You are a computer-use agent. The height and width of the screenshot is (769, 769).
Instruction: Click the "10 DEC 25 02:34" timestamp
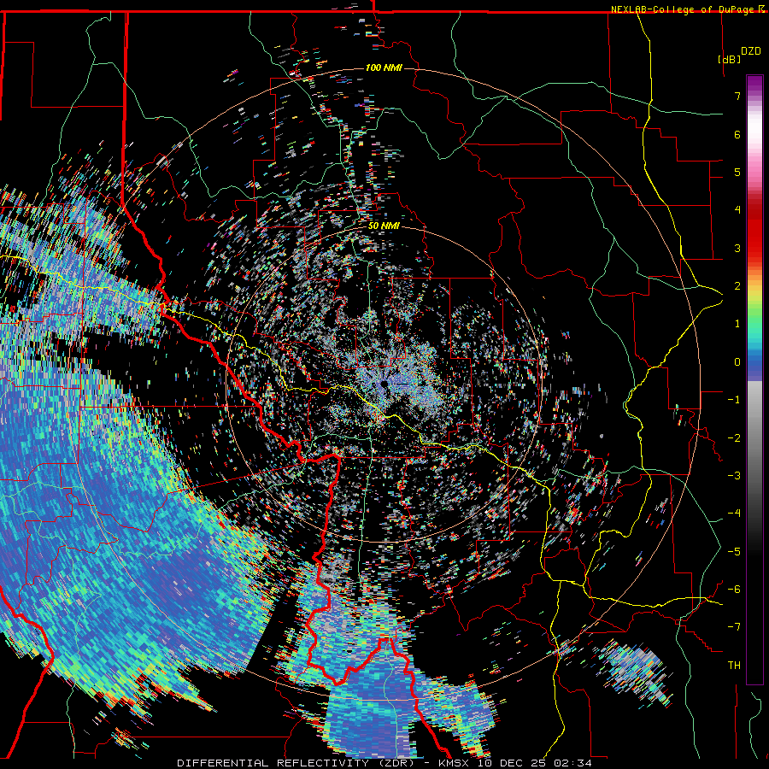tap(535, 763)
